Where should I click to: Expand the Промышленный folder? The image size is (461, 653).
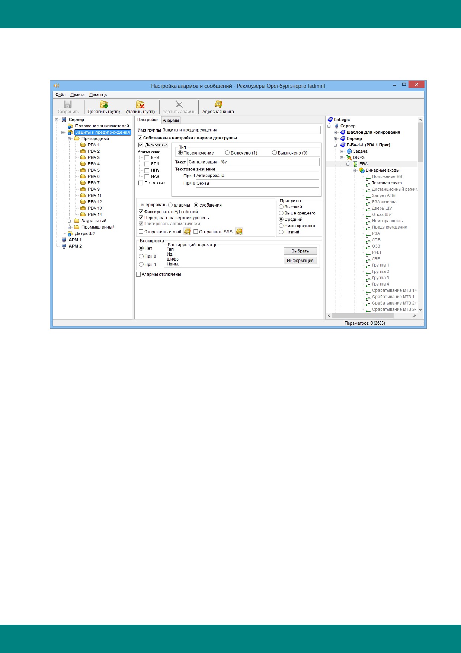click(x=70, y=227)
